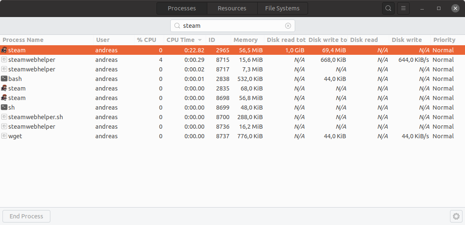Viewport: 465px width, 225px height.
Task: Toggle CPU Time sort order arrow
Action: tap(200, 40)
